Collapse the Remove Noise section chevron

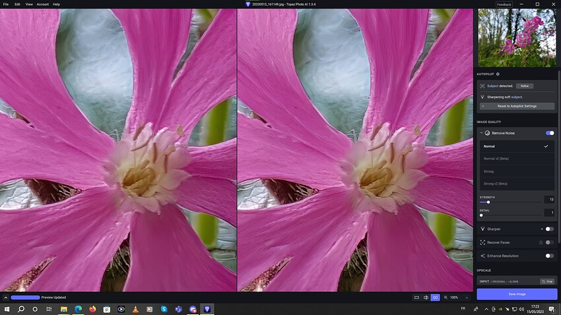481,133
